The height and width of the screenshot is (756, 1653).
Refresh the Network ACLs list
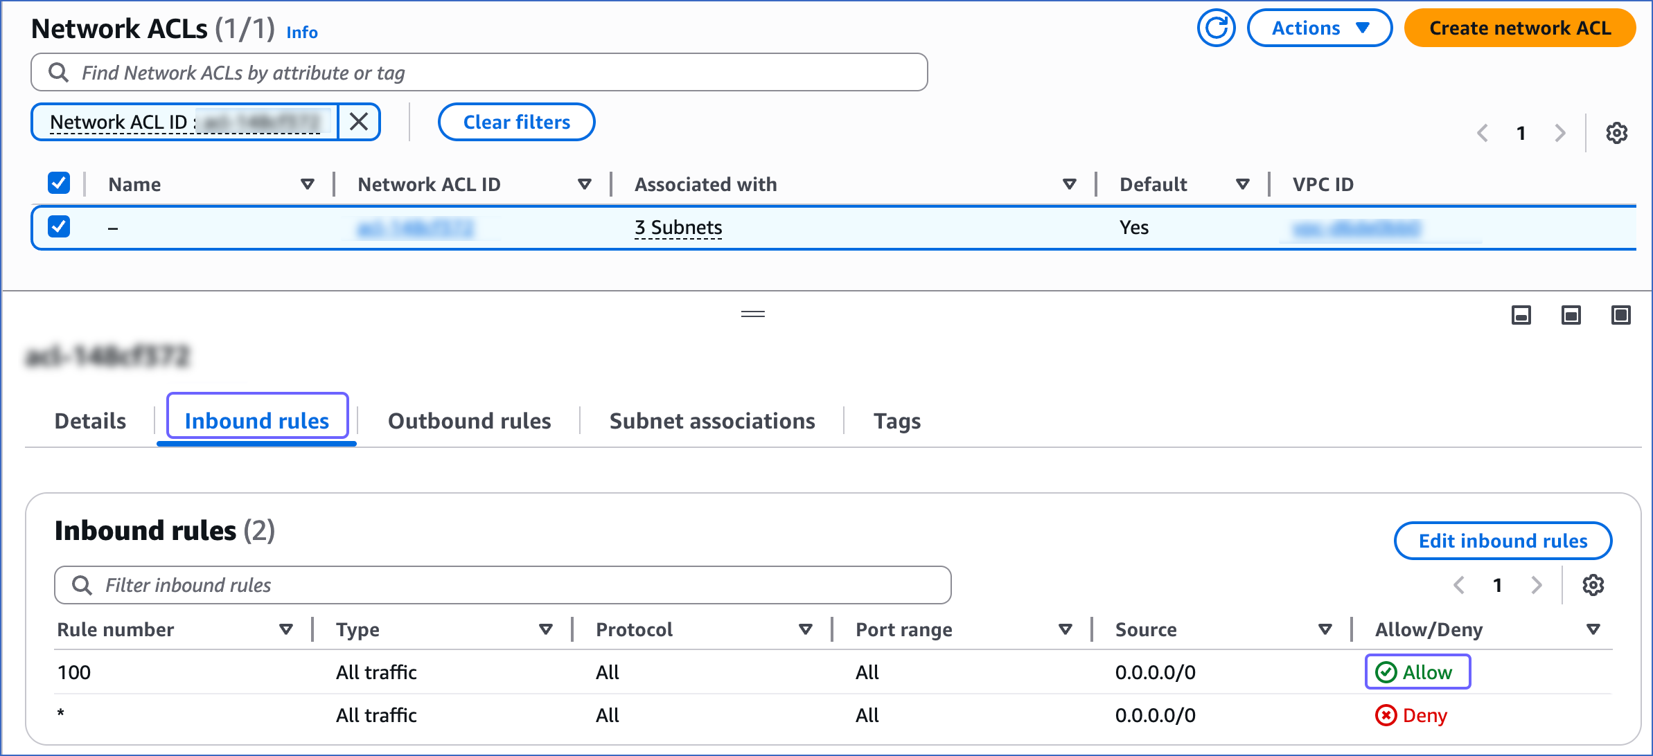click(1216, 28)
